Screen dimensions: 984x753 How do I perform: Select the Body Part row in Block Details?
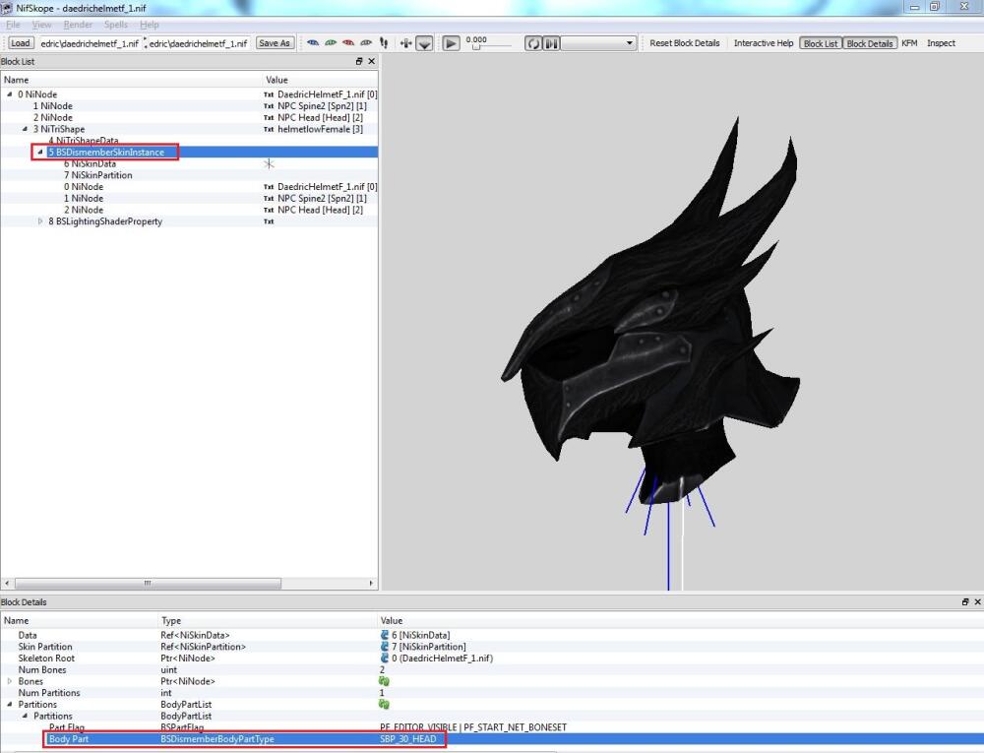coord(492,738)
